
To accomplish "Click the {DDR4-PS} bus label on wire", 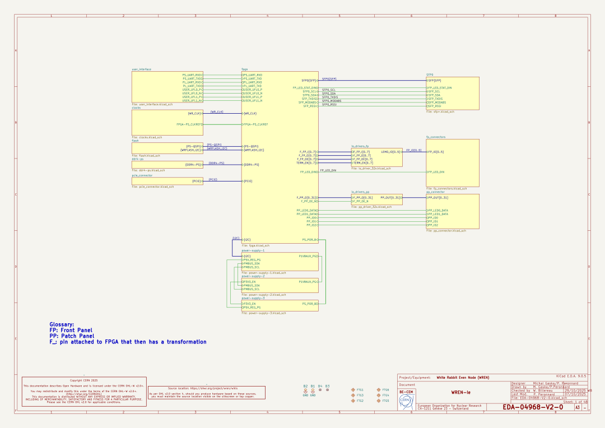I will (216, 163).
